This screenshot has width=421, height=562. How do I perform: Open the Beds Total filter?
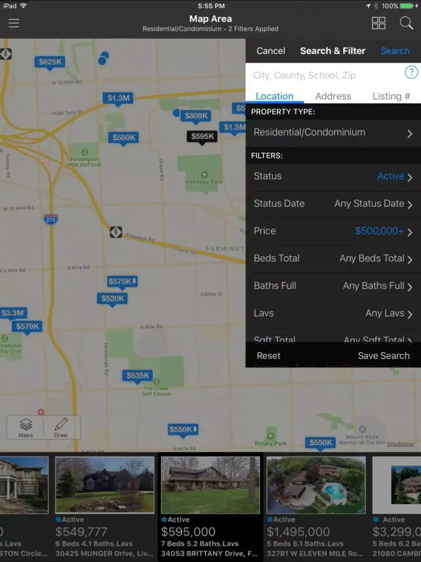coord(333,259)
